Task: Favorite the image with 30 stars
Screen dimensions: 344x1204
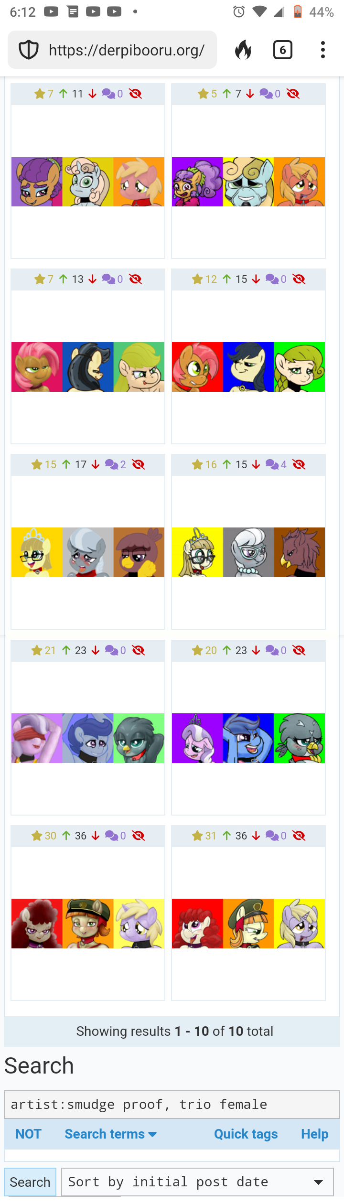Action: tap(37, 836)
